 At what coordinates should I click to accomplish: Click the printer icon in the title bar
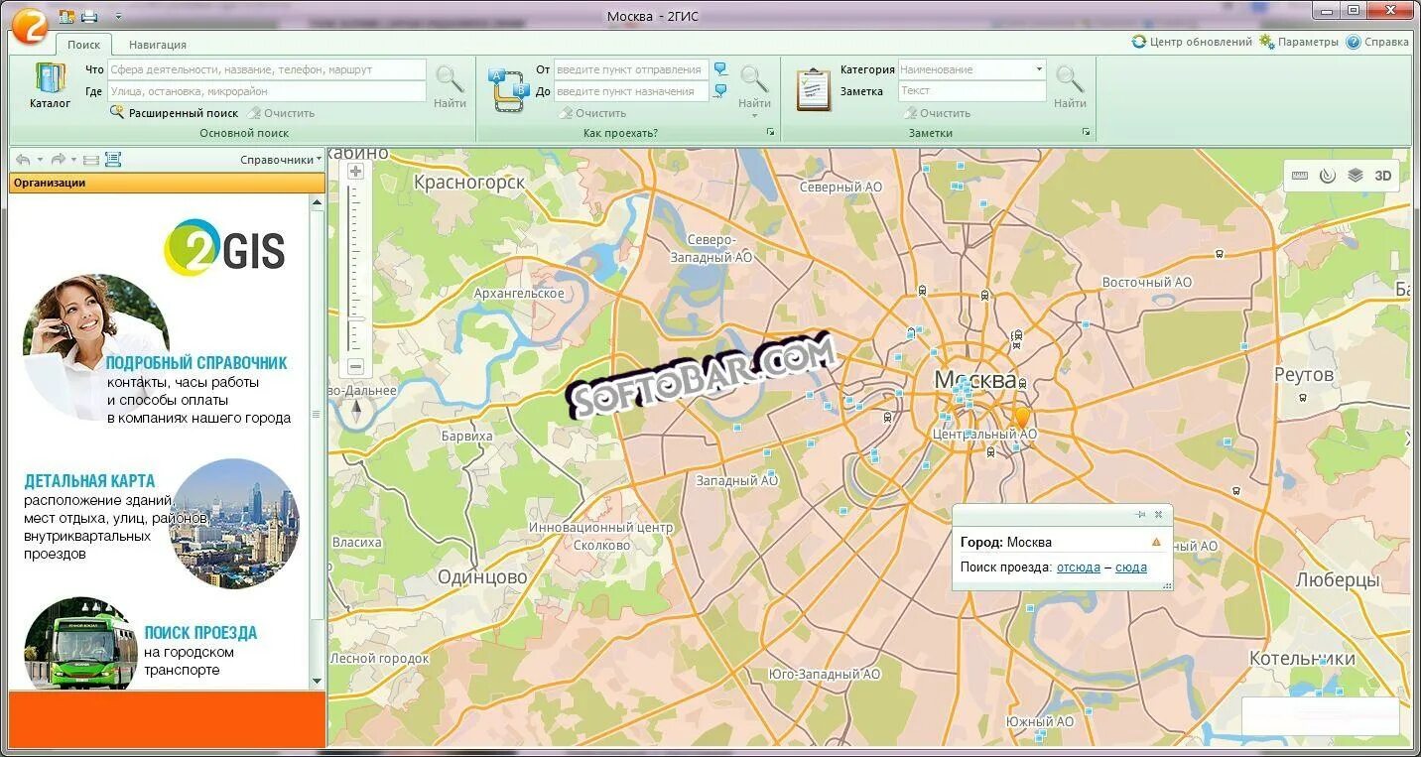89,16
